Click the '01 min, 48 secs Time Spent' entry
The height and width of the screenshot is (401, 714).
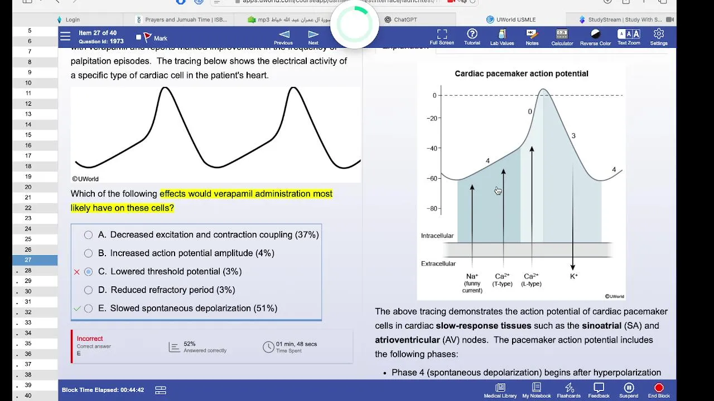290,347
